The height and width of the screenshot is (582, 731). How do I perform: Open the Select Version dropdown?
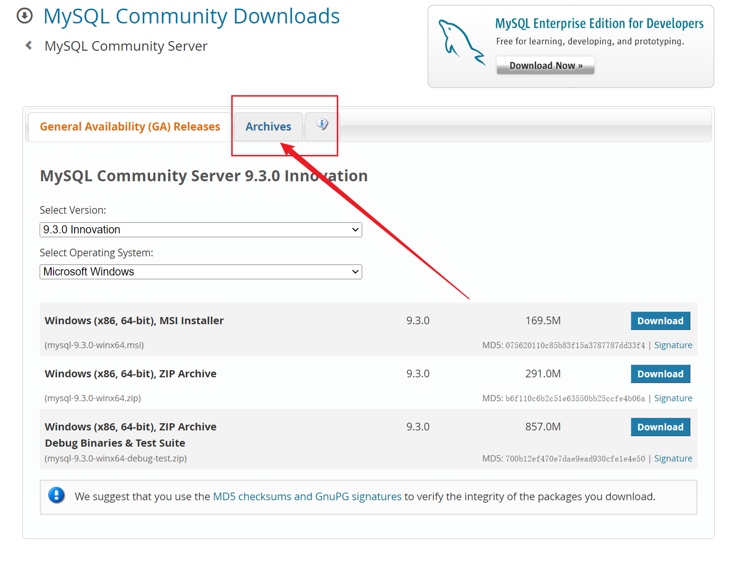coord(201,230)
